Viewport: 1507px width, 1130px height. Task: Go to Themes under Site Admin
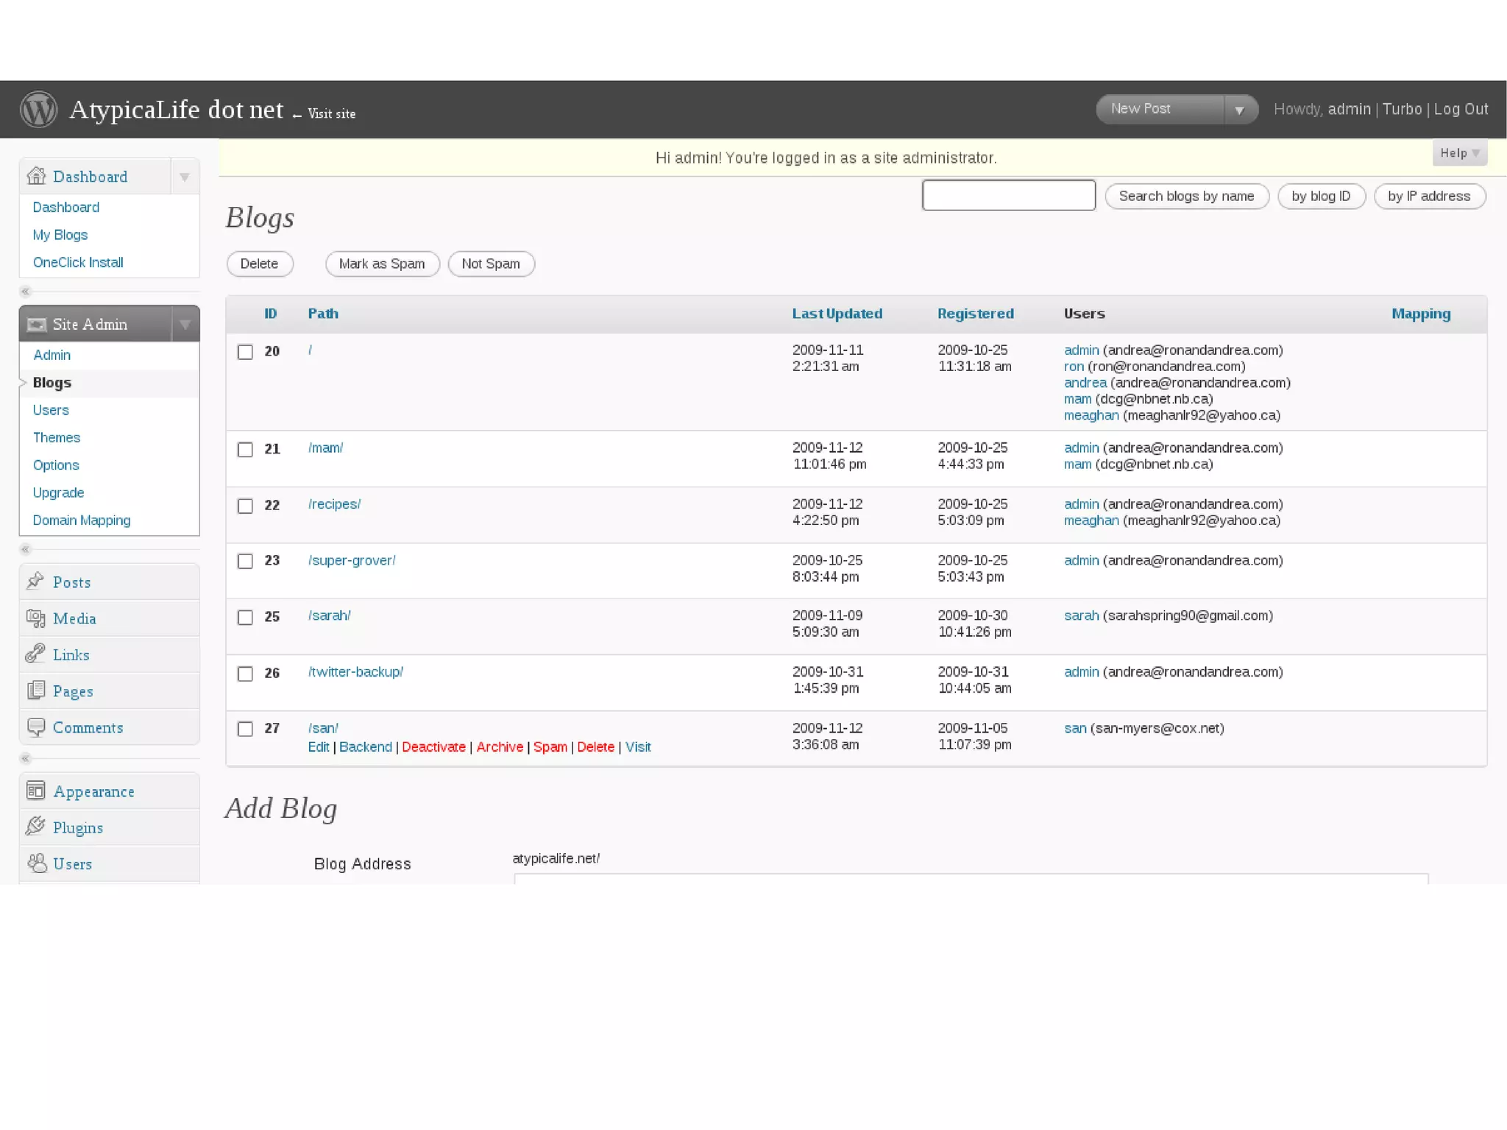pyautogui.click(x=57, y=437)
